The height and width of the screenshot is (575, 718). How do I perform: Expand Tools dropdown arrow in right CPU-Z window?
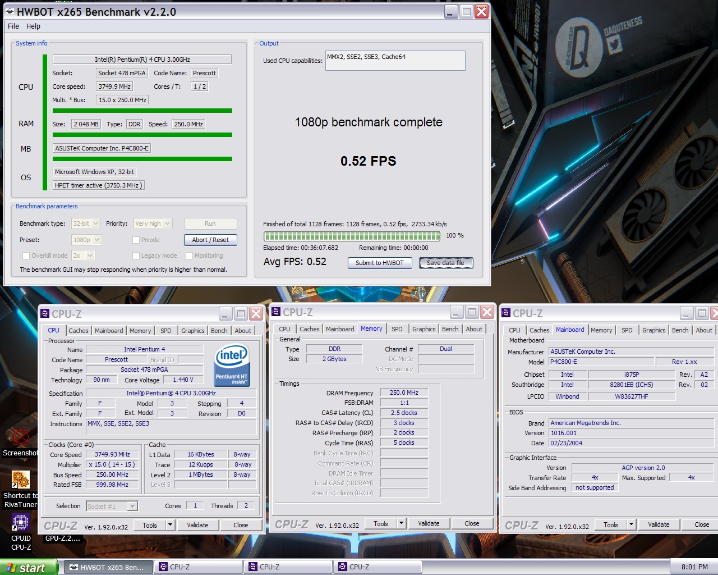click(631, 524)
